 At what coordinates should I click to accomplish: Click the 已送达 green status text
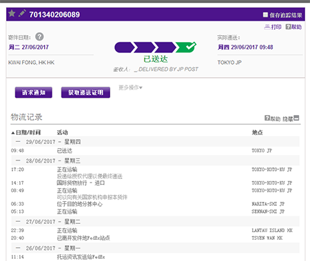point(156,59)
